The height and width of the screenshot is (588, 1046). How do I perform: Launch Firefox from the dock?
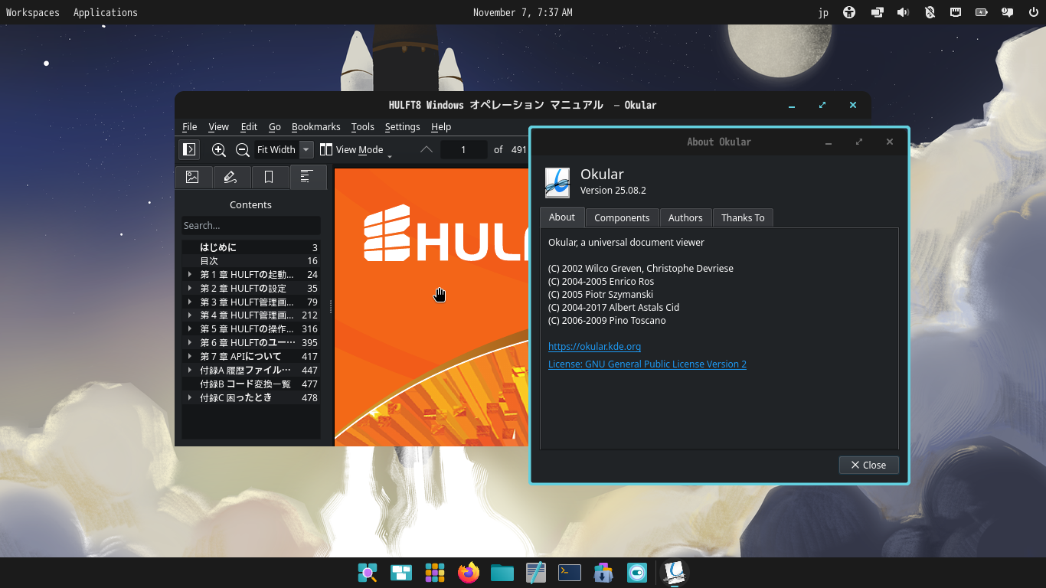[x=469, y=573]
